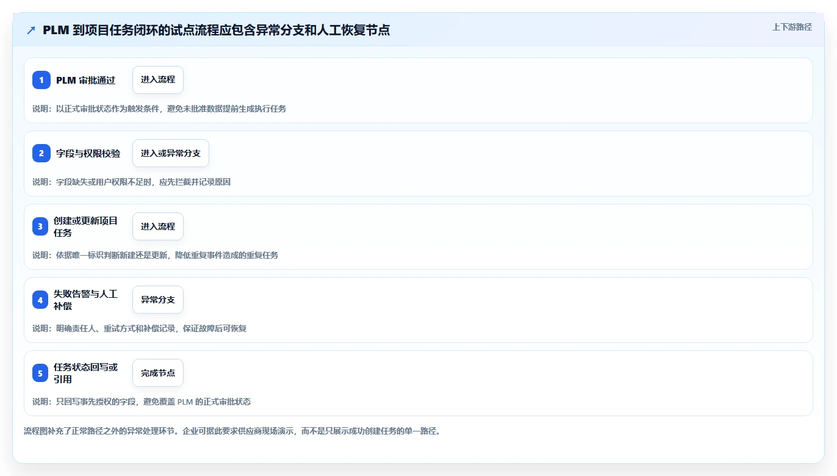Click the note starting 依据唯一标识判断新建还是更新
Image resolution: width=837 pixels, height=476 pixels.
(156, 255)
